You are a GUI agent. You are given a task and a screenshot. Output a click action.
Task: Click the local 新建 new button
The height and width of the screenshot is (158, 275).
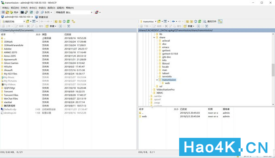[x=51, y=26]
